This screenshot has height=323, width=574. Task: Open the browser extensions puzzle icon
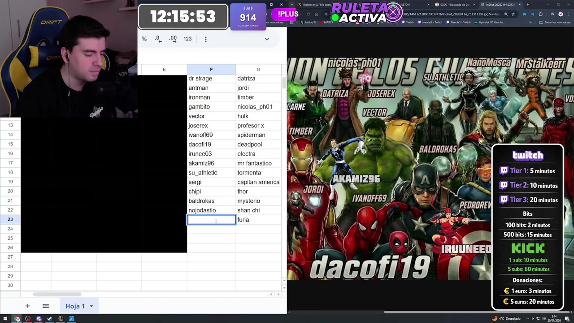540,14
